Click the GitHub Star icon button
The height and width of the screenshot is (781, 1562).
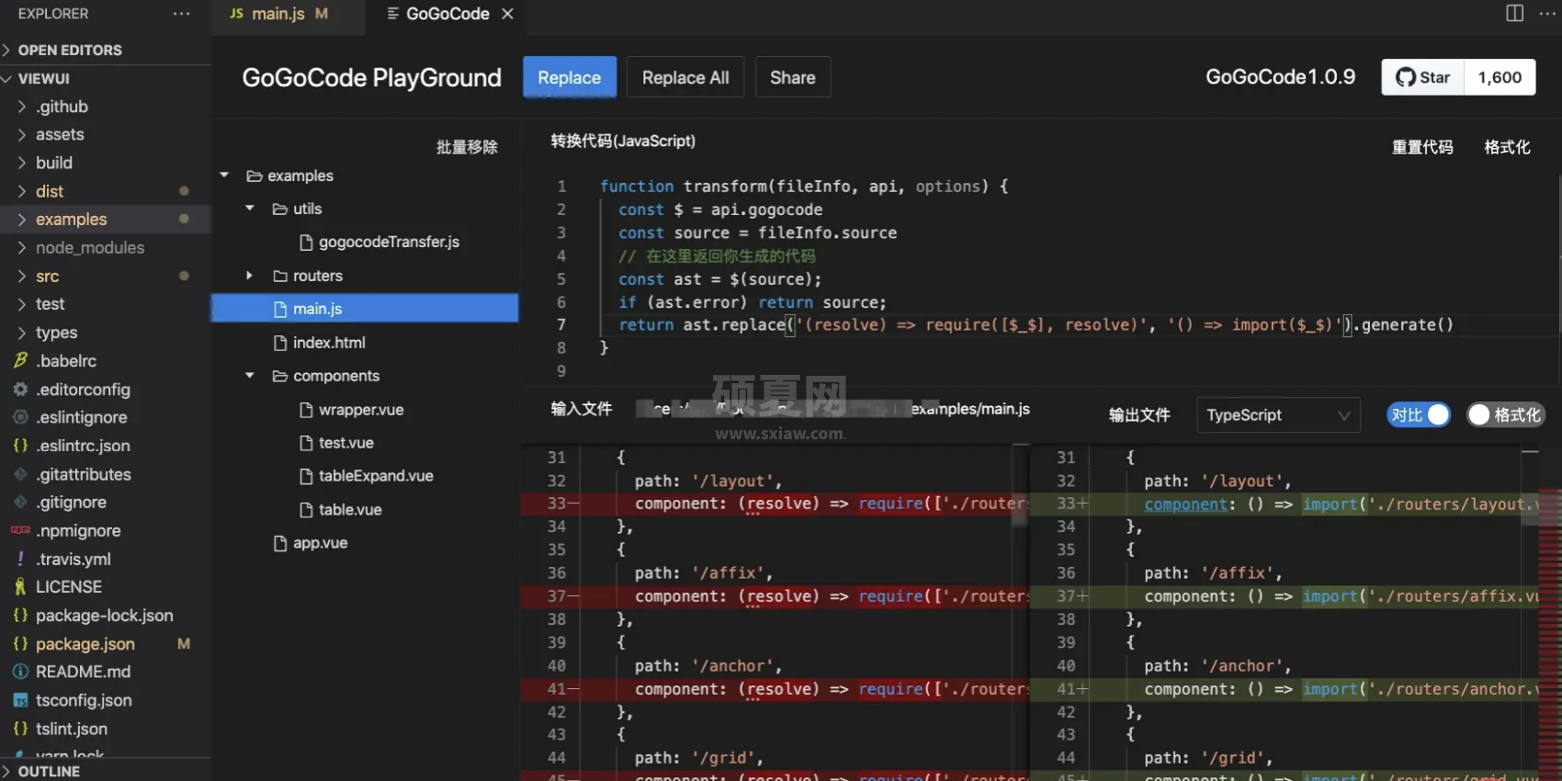pos(1422,77)
